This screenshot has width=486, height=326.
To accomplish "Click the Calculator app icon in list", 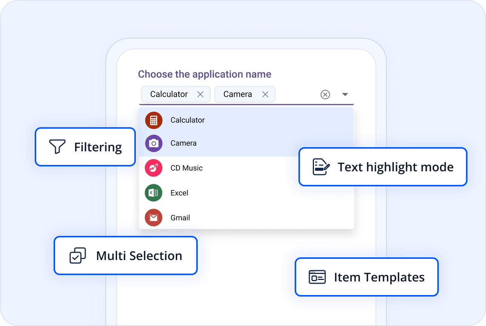I will (x=154, y=120).
